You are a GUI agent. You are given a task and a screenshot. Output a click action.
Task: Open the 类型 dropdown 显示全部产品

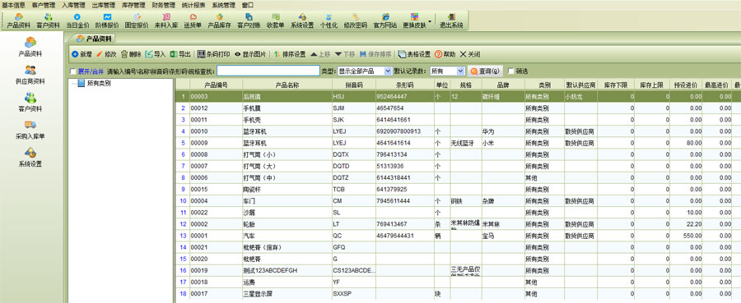tap(365, 71)
